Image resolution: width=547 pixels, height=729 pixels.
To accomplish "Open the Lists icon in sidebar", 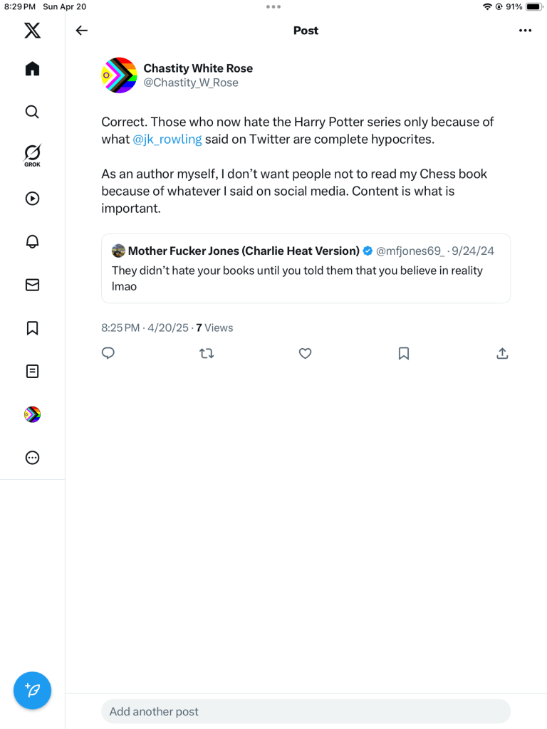I will click(x=32, y=371).
